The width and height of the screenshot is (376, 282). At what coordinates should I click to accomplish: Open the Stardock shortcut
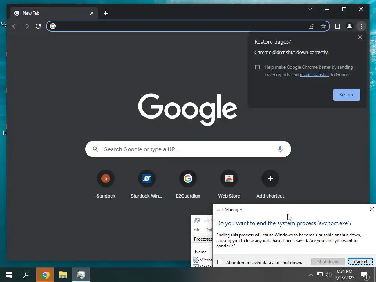point(106,184)
